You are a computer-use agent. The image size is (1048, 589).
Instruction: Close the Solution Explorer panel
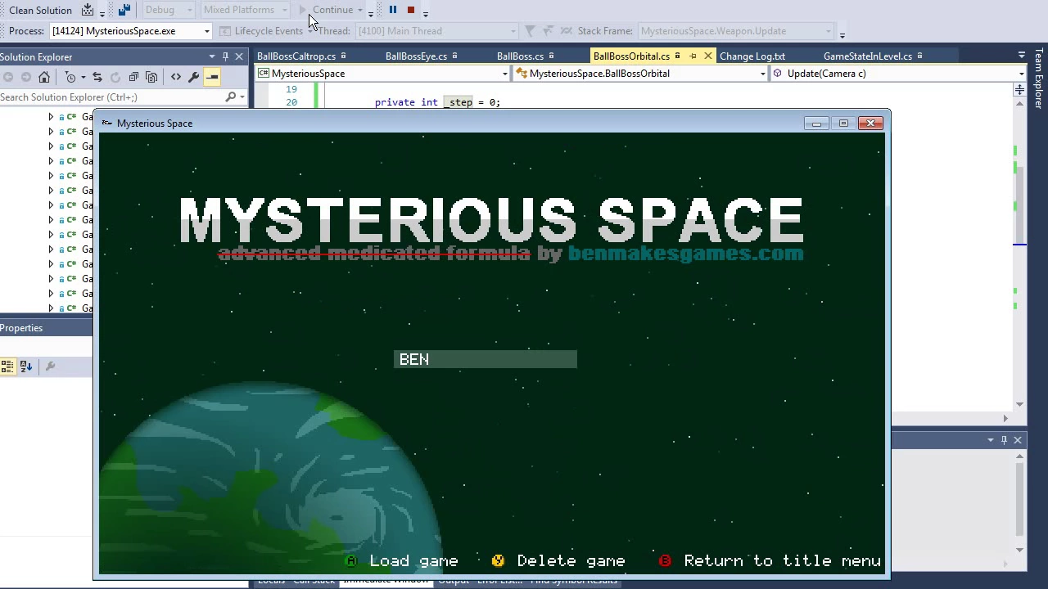(x=239, y=56)
